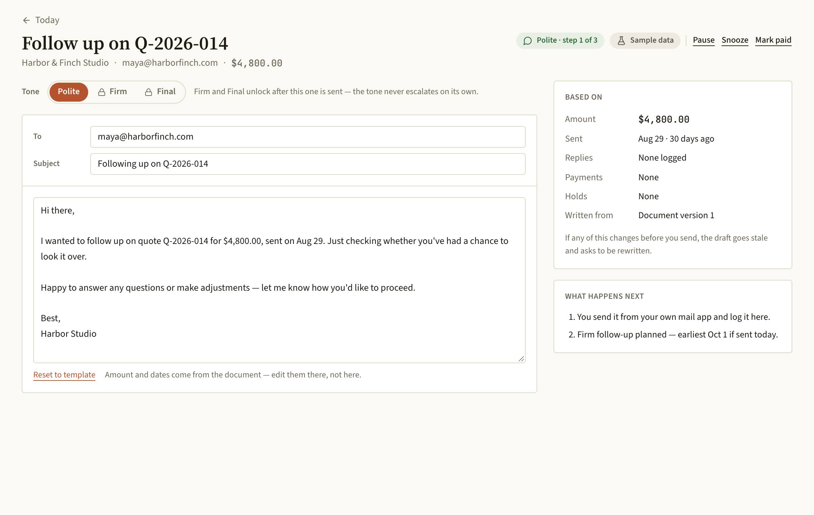Click into the email body text area
814x515 pixels.
(279, 280)
